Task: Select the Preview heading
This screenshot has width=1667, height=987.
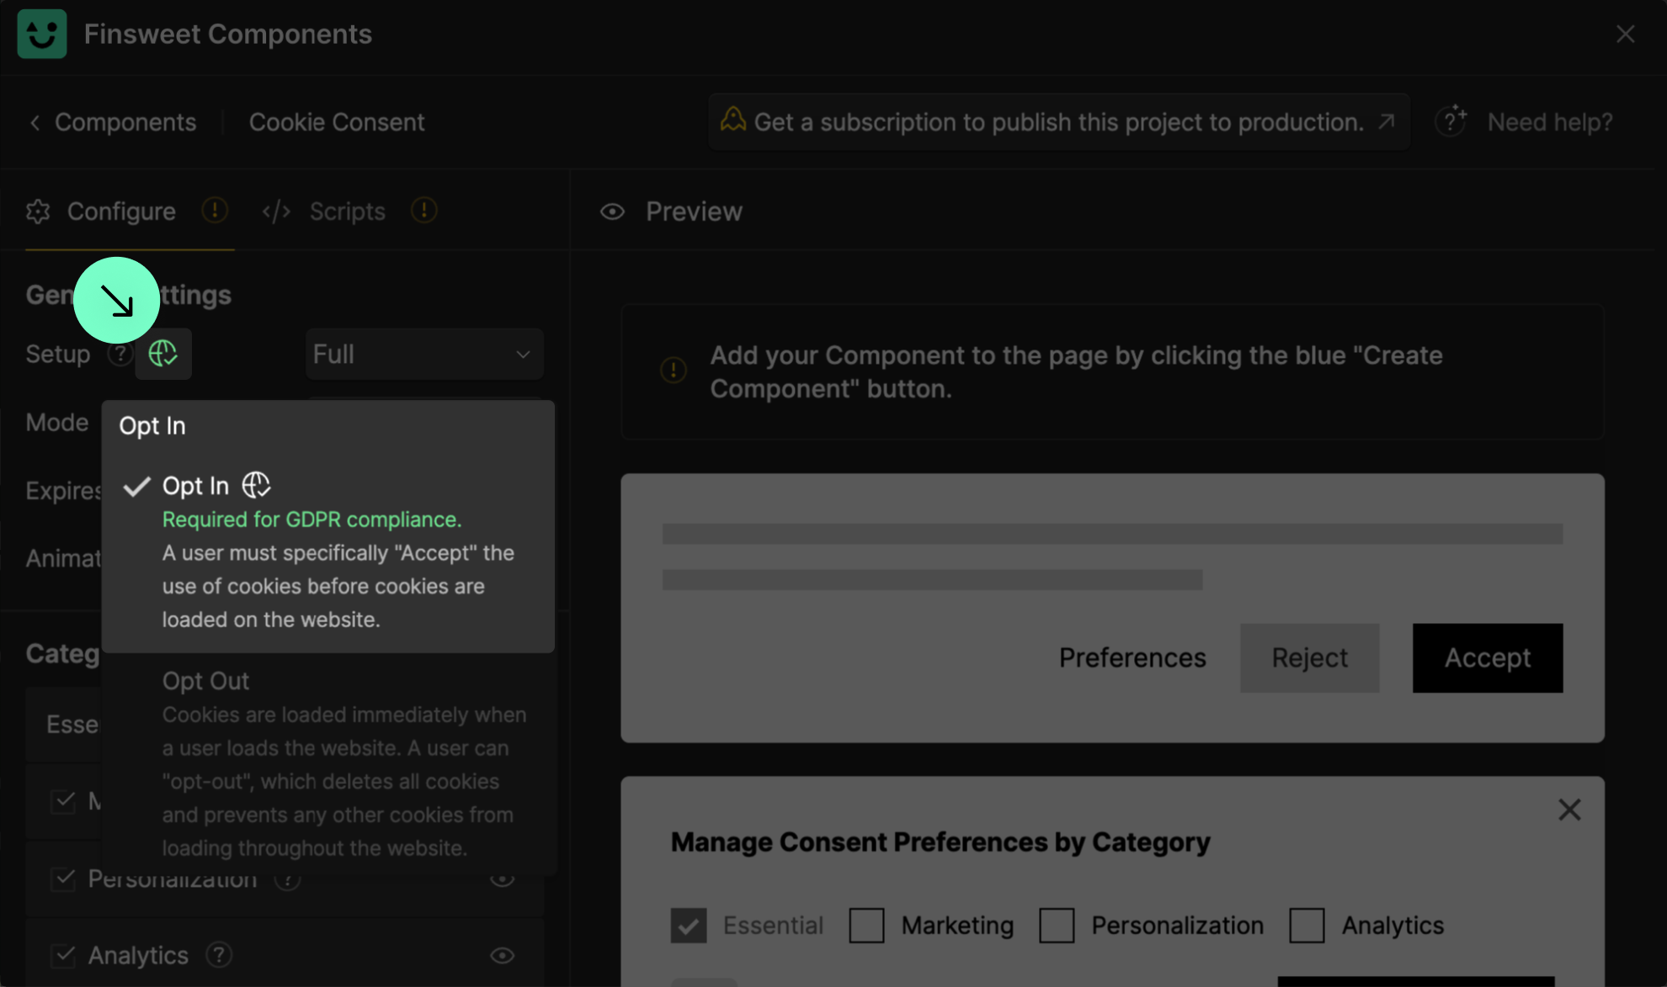Action: (694, 211)
